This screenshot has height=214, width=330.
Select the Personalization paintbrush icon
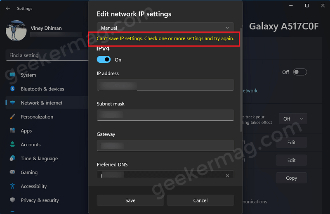click(12, 117)
